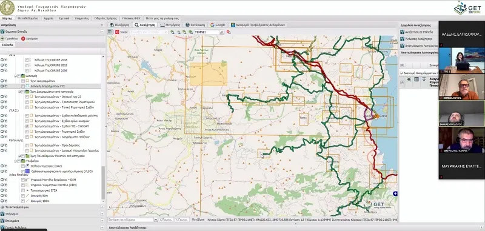
Task: Click the Εκτύπωση printer icon
Action: [187, 25]
